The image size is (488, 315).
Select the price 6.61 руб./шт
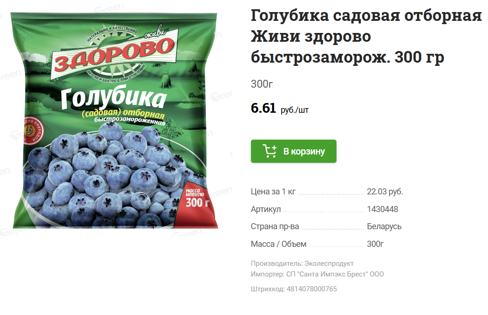(279, 109)
